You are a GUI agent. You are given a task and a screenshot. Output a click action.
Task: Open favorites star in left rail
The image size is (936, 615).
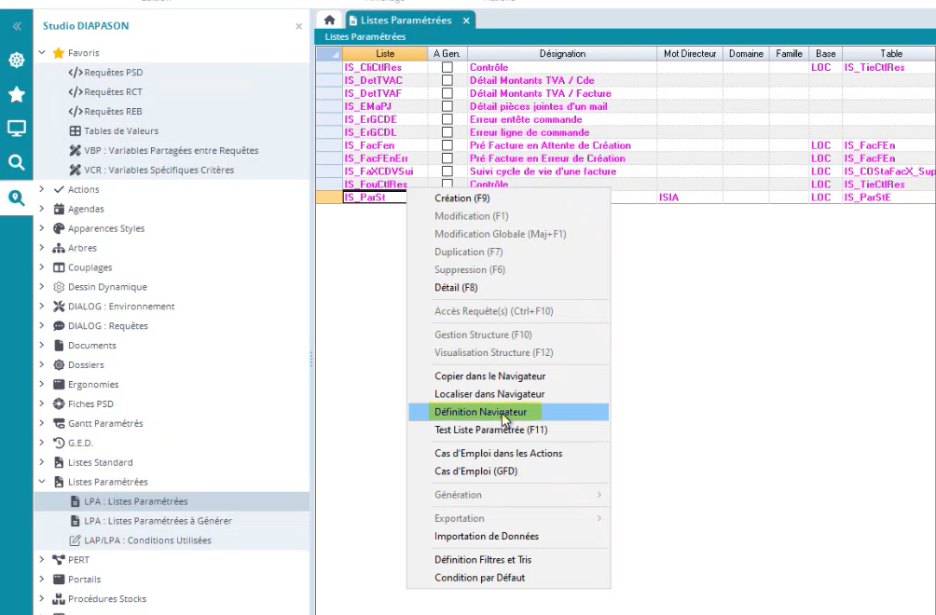(x=16, y=95)
